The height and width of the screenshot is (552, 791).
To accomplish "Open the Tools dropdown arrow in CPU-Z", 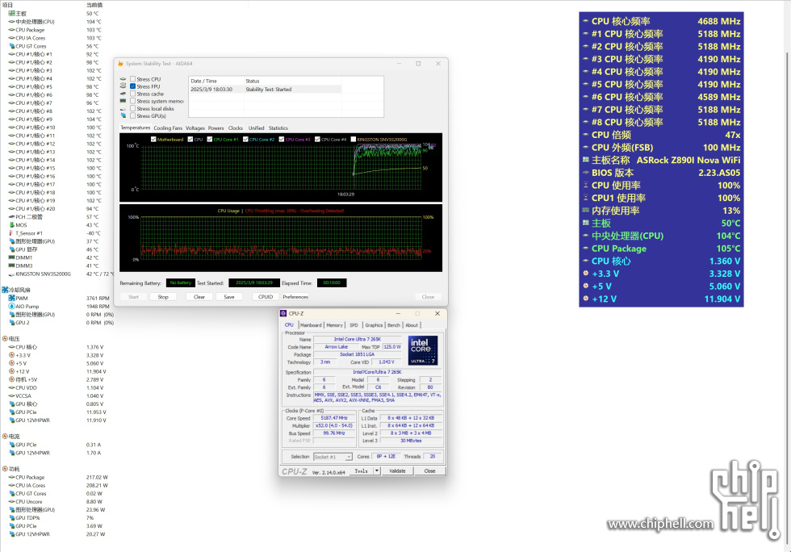I will pyautogui.click(x=376, y=470).
